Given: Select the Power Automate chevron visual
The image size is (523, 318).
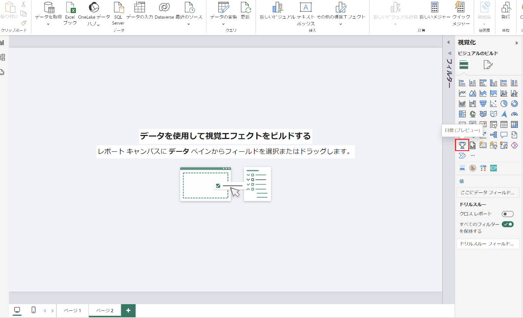Looking at the screenshot, I should click(x=462, y=155).
